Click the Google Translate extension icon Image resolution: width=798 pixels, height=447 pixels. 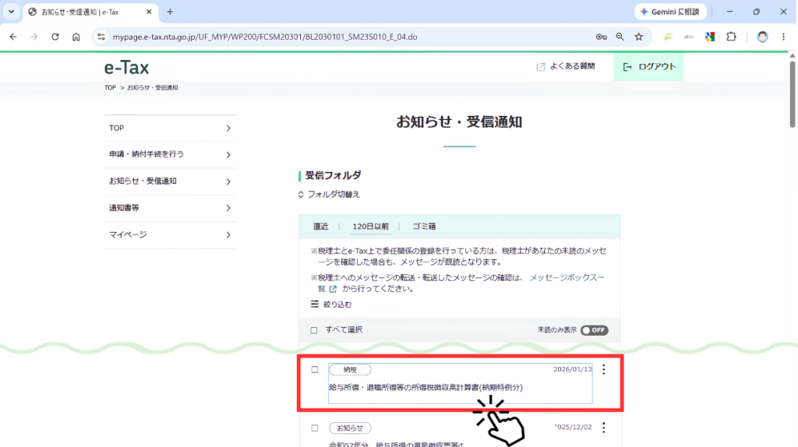710,37
